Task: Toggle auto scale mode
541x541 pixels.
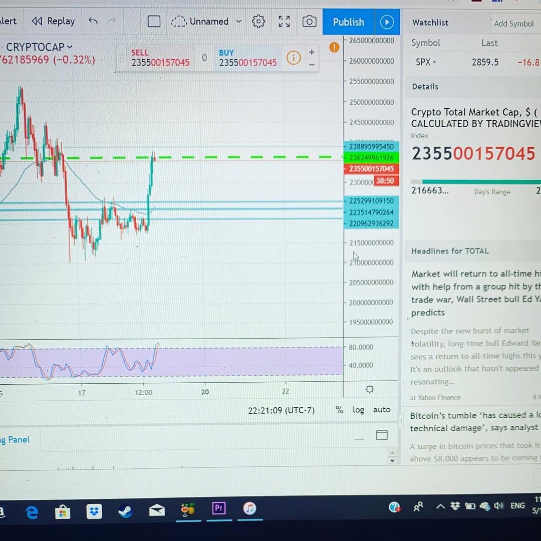Action: click(382, 410)
